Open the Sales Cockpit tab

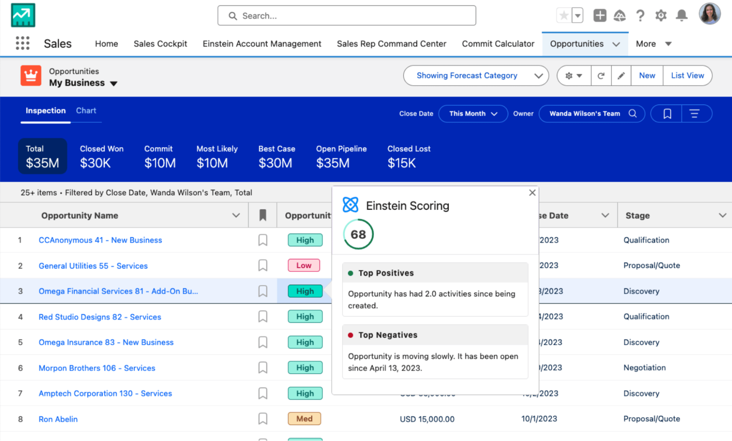(x=160, y=44)
